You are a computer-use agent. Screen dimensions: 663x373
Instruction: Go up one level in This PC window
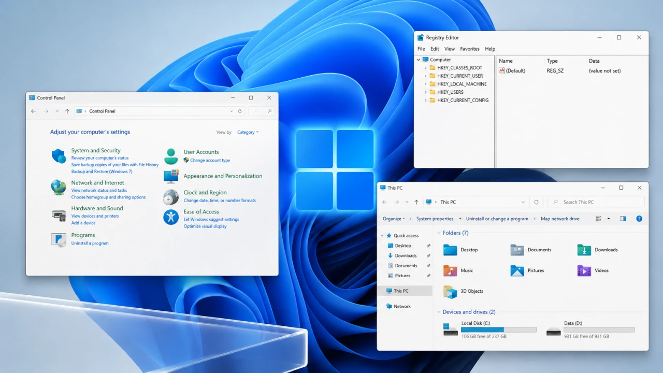[x=416, y=202]
